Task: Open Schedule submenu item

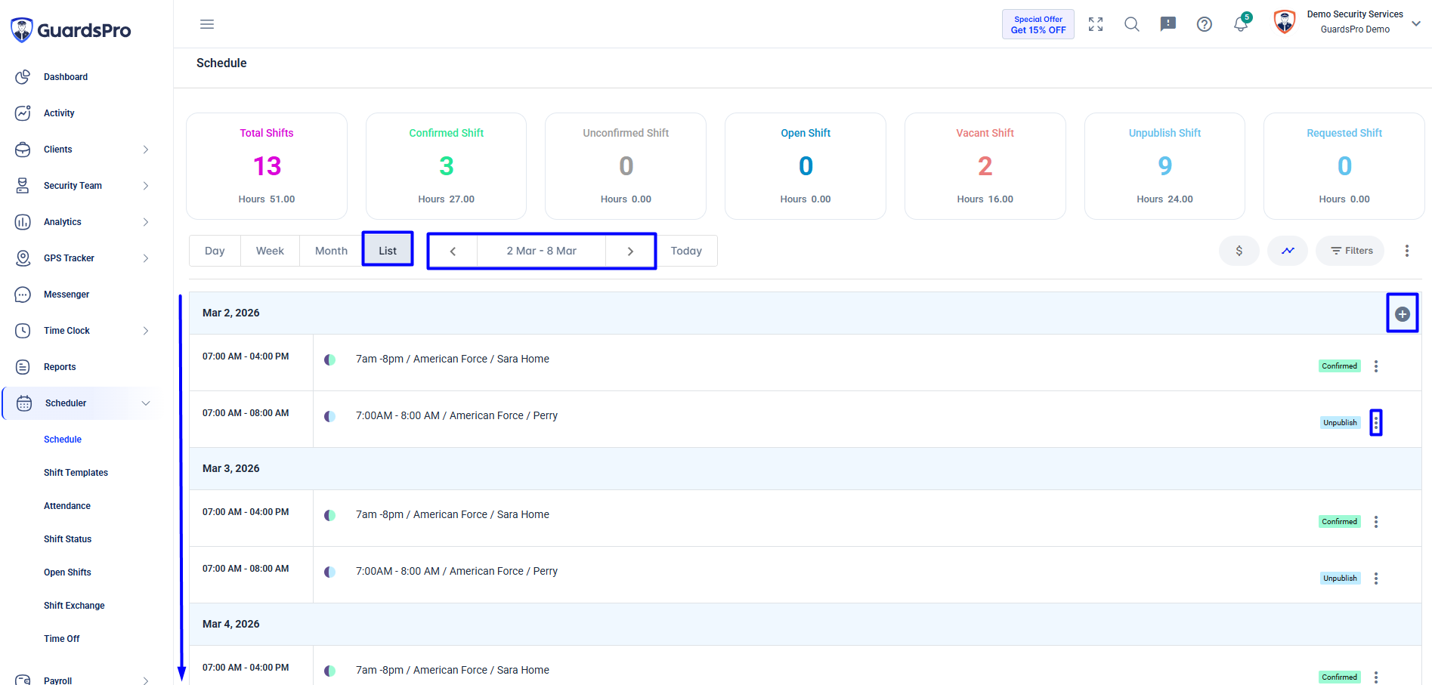Action: [x=63, y=440]
